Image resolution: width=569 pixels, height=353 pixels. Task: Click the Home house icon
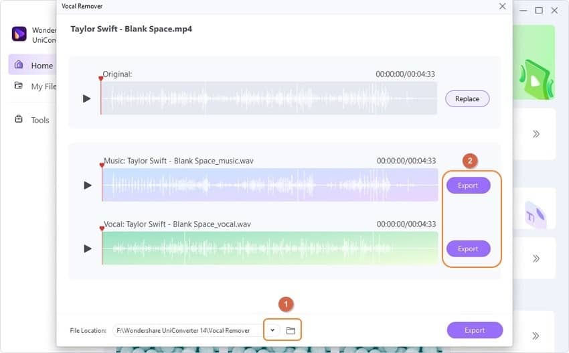pos(19,65)
